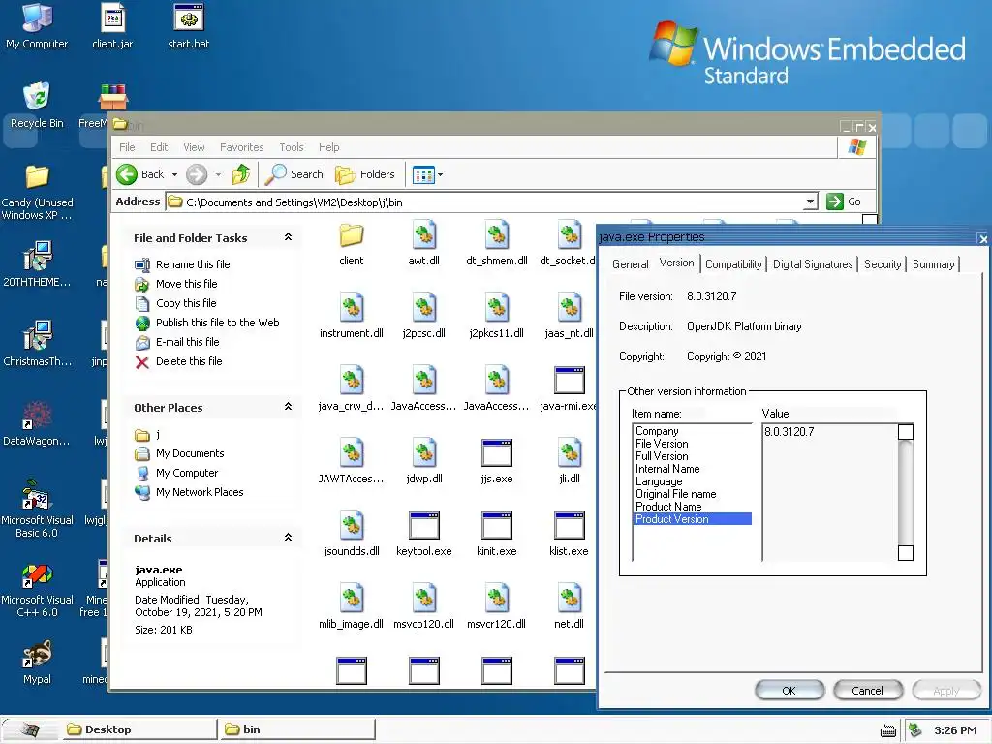
Task: Select the java-rmi.exe file
Action: pos(569,389)
